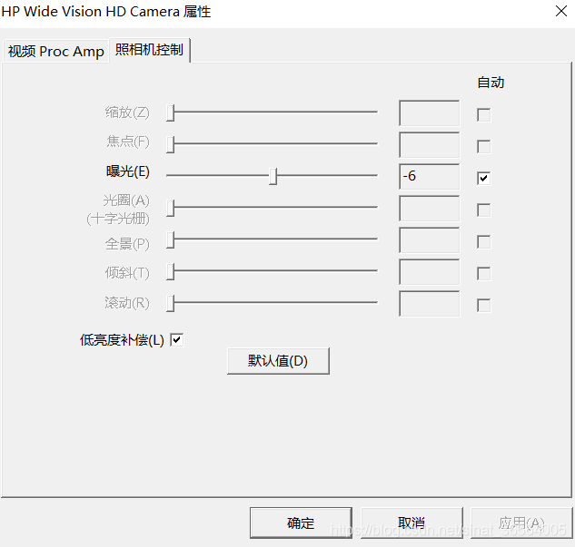Click the 焦点(F) label
Image resolution: width=575 pixels, height=547 pixels.
[128, 142]
